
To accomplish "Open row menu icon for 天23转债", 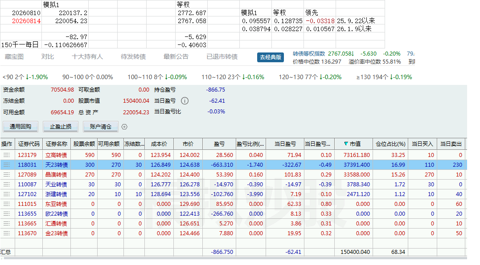I will (x=6, y=165).
